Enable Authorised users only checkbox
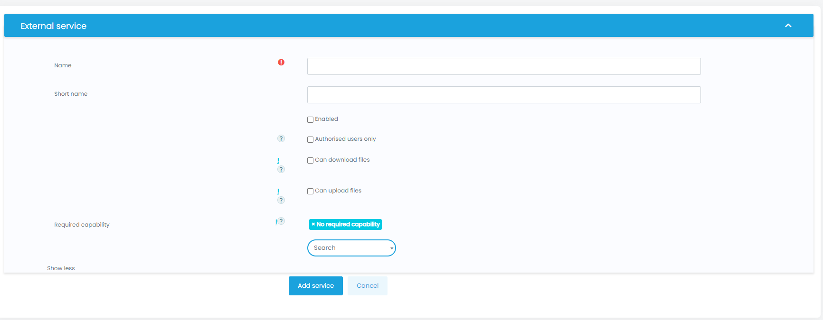The height and width of the screenshot is (320, 823). pyautogui.click(x=310, y=139)
